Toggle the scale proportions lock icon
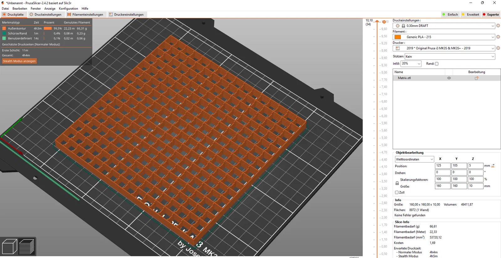 click(397, 183)
